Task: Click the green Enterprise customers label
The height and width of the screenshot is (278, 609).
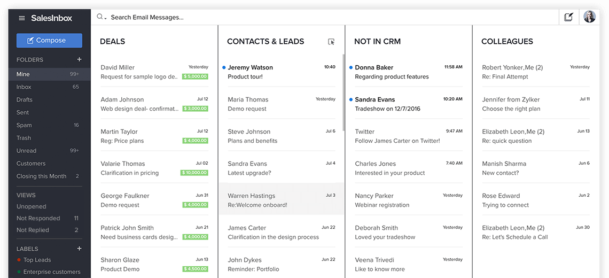Action: click(51, 272)
